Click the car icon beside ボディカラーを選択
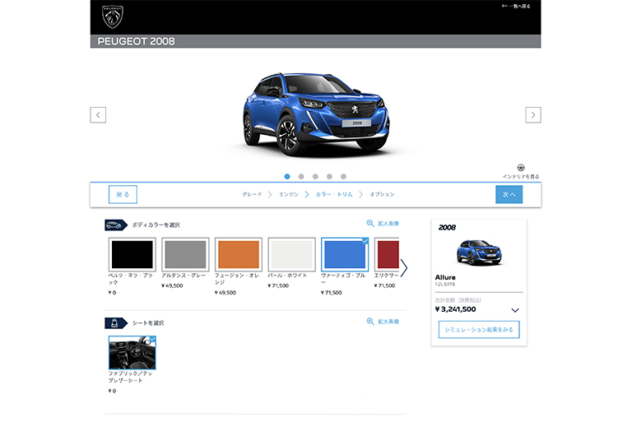The image size is (632, 422). [x=115, y=225]
